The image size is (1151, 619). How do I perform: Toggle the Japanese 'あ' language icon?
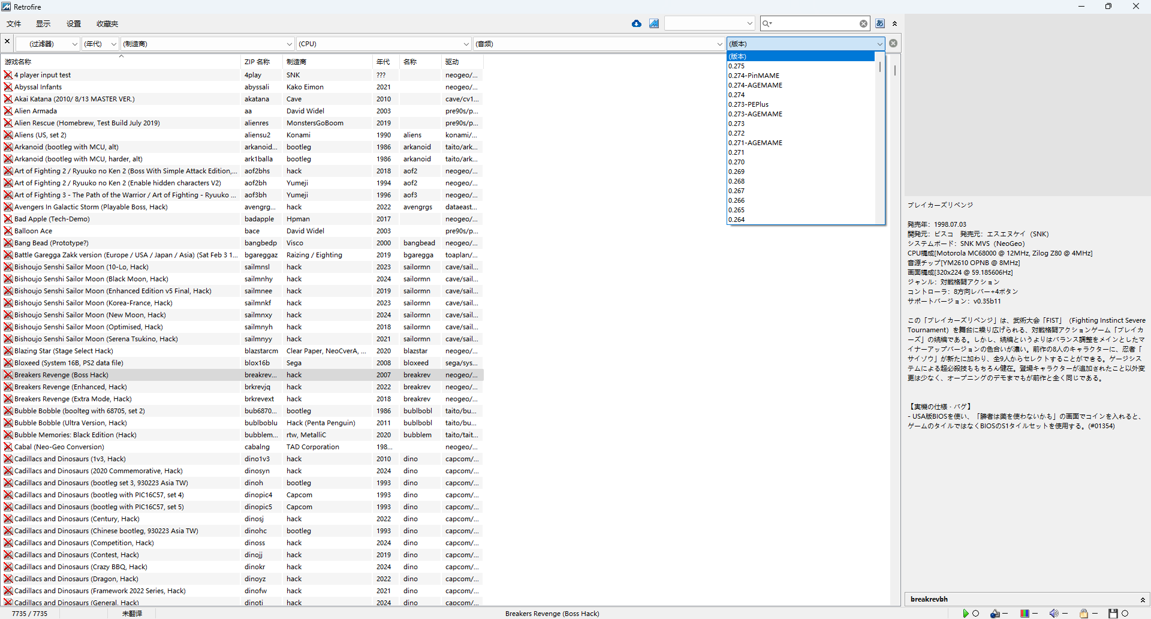pyautogui.click(x=880, y=23)
